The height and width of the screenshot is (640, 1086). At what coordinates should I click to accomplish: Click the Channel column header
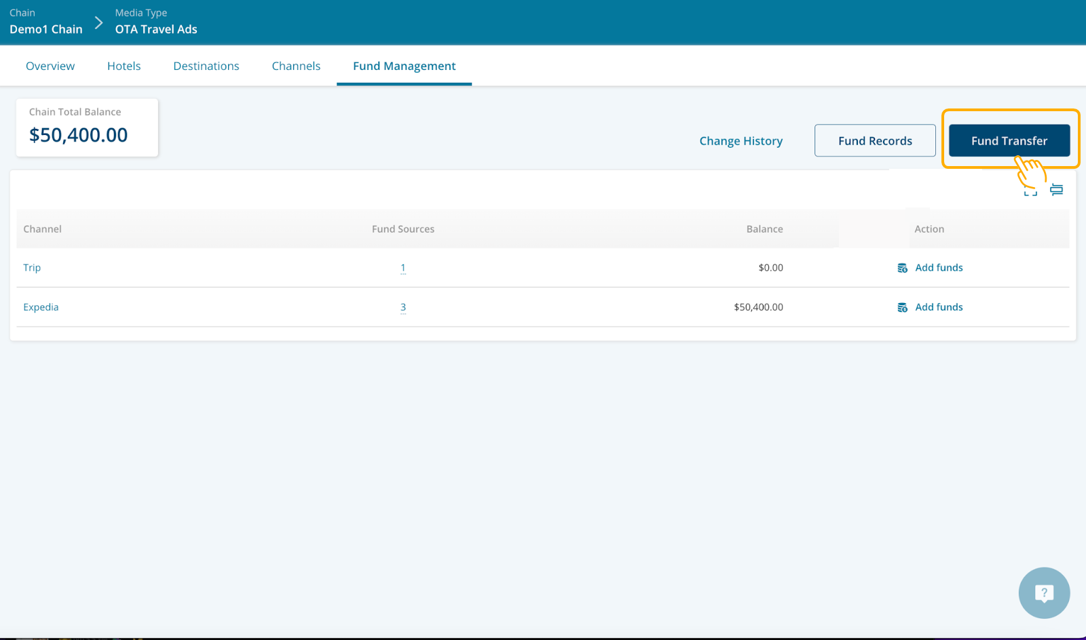click(42, 229)
